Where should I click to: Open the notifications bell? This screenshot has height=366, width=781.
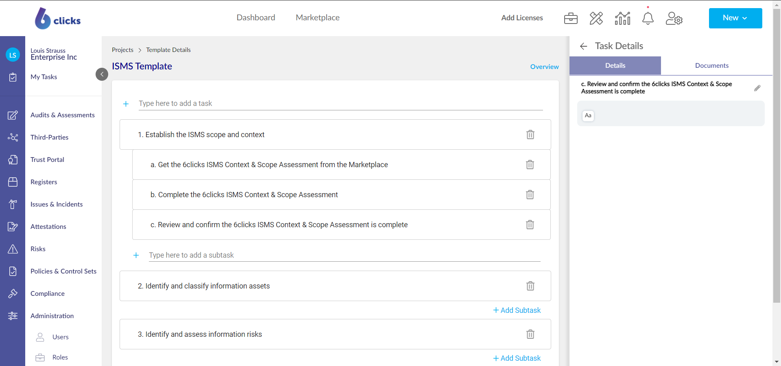coord(648,18)
